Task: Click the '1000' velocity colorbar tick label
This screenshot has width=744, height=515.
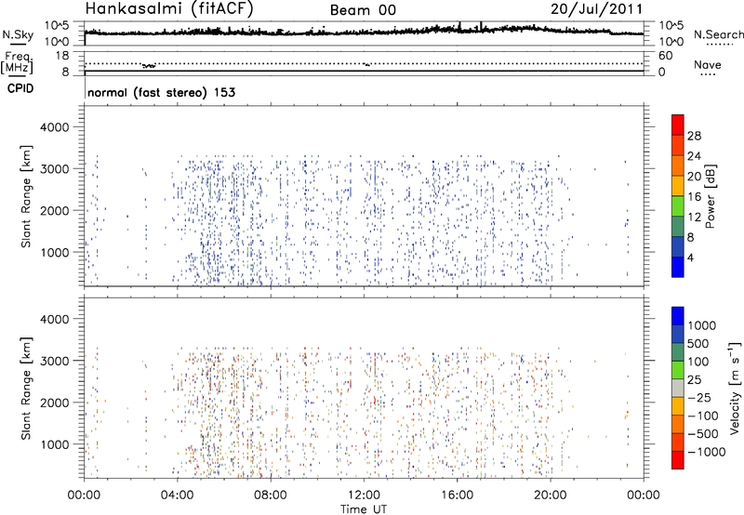Action: (x=701, y=325)
